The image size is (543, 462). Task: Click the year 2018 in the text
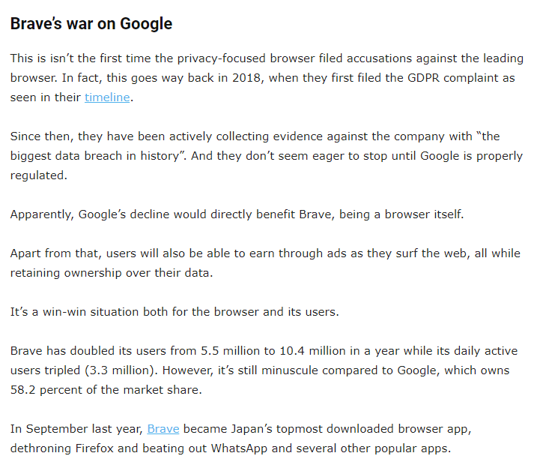[246, 78]
